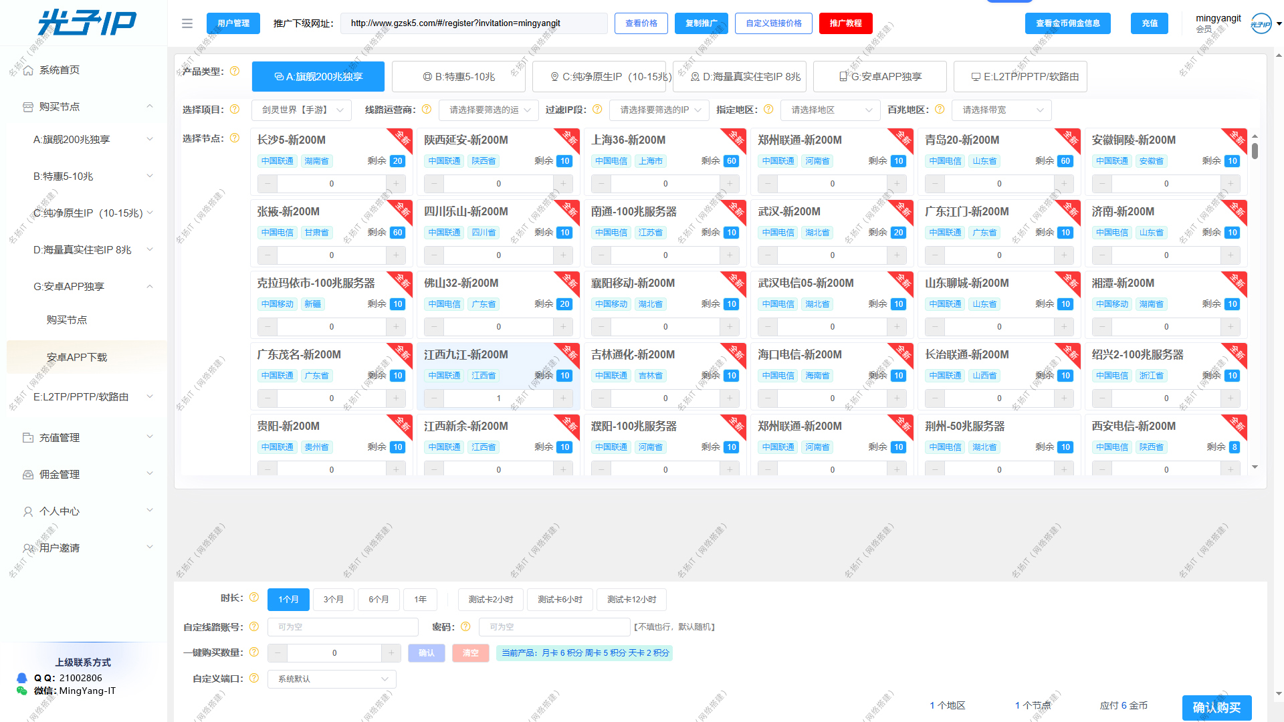Screen dimensions: 1284x722
Task: Click the 充值管理 wallet icon in sidebar
Action: 27,437
